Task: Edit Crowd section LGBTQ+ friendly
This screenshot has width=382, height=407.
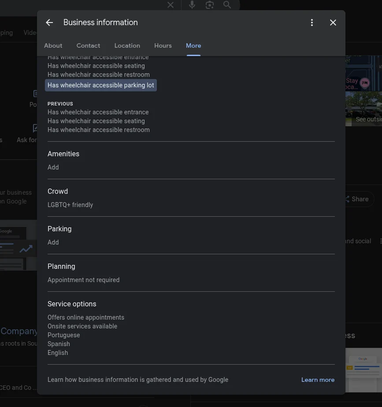Action: (x=70, y=205)
